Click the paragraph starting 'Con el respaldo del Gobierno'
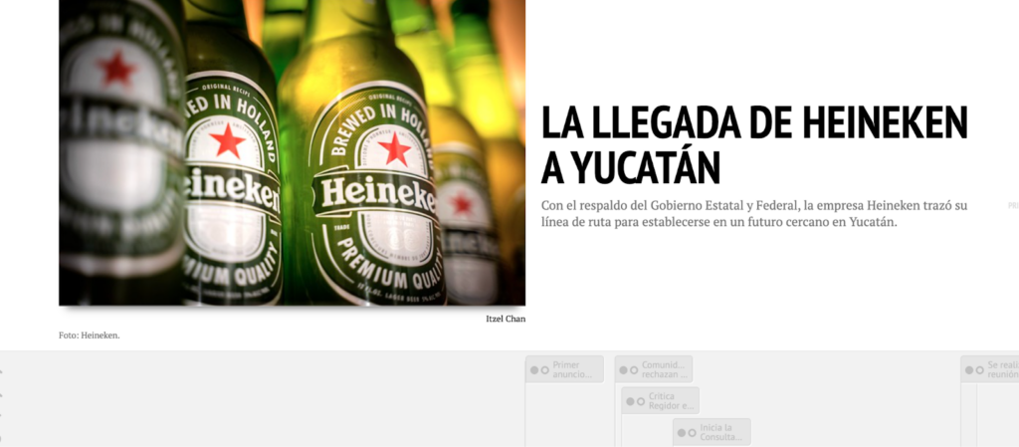 click(754, 214)
